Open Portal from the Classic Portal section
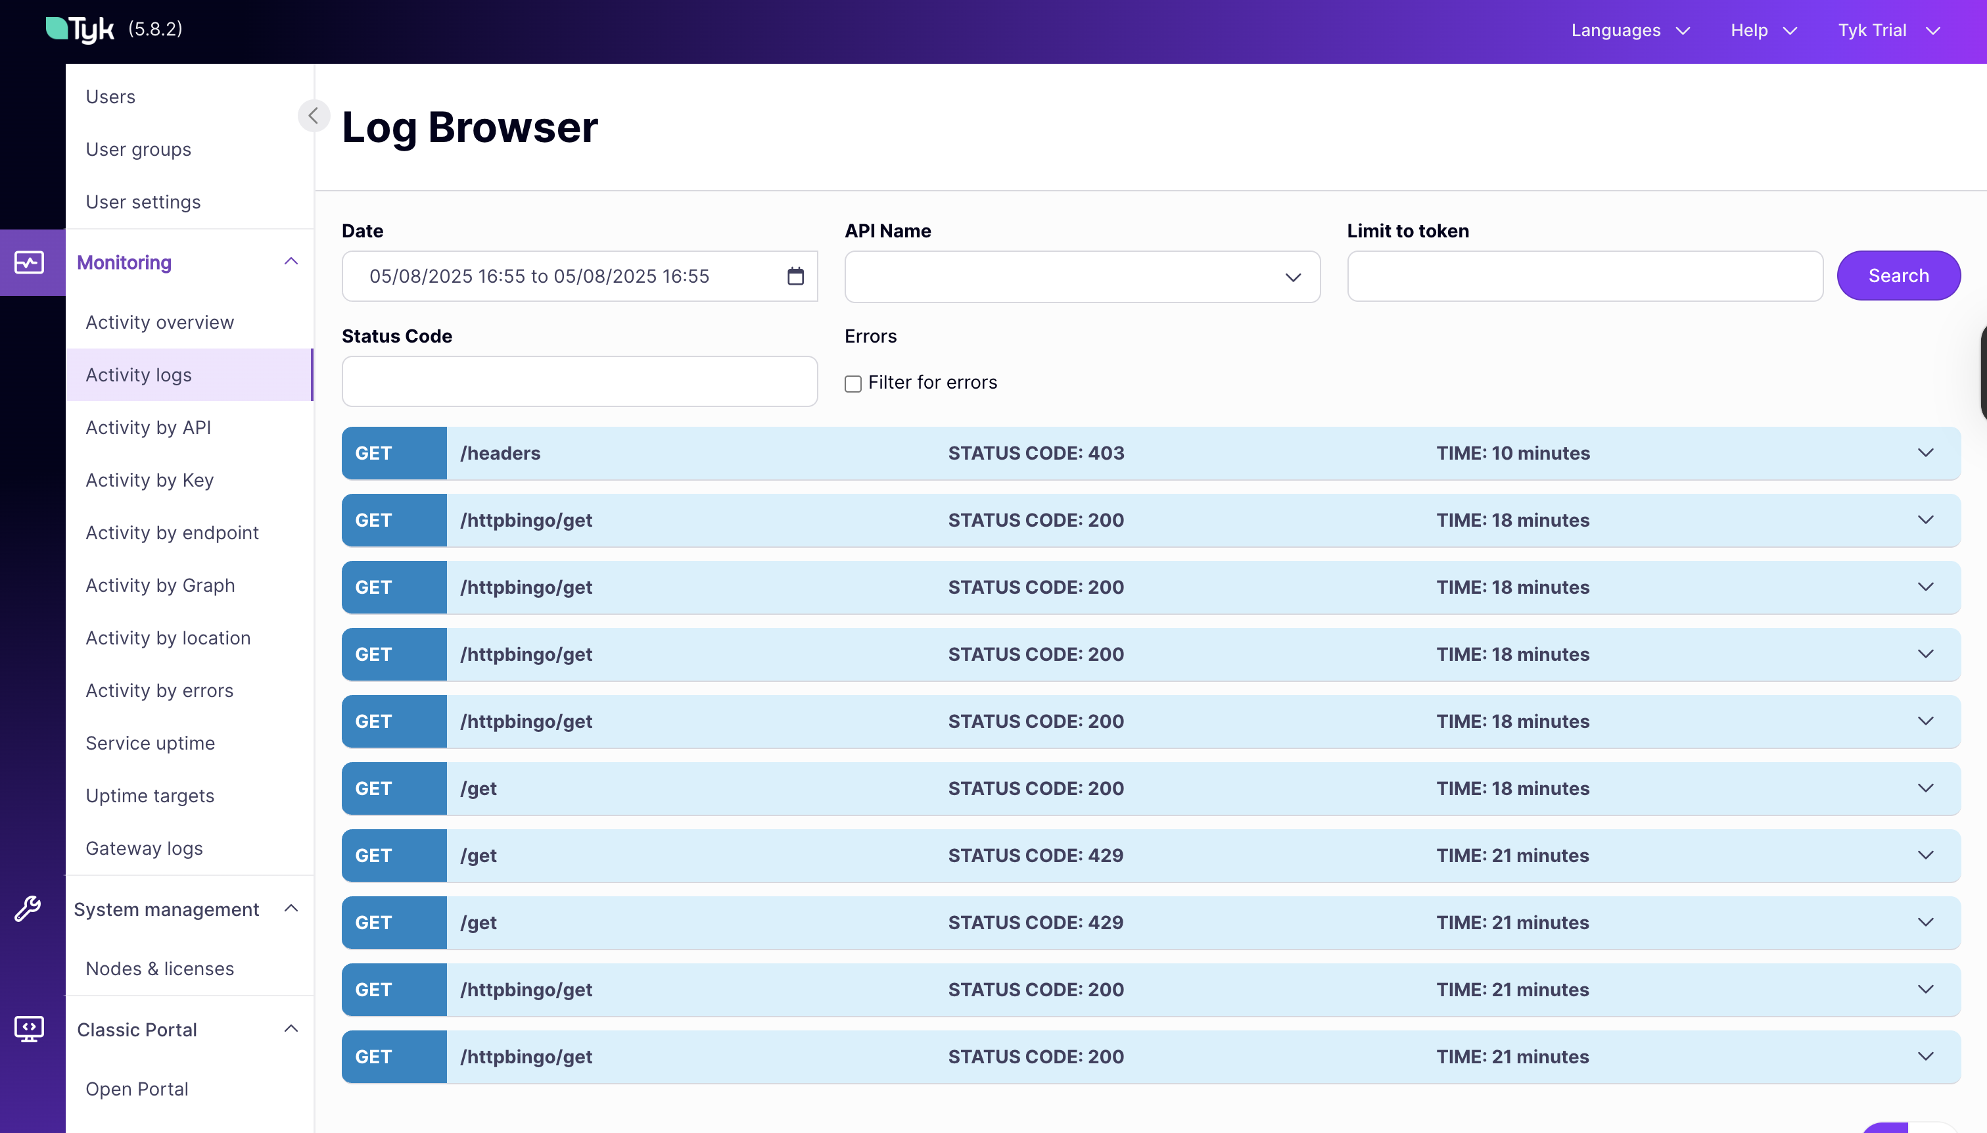The image size is (1987, 1133). coord(137,1089)
